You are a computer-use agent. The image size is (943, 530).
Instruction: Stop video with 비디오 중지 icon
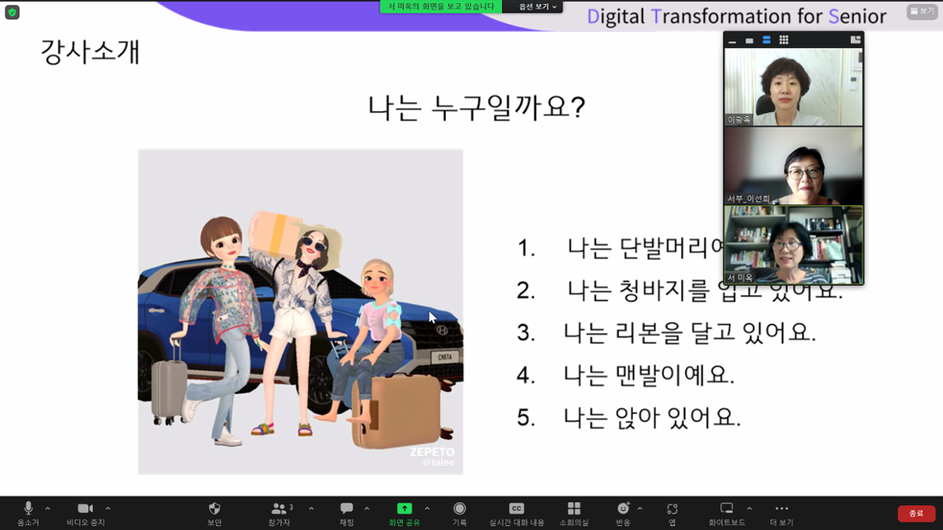point(85,511)
